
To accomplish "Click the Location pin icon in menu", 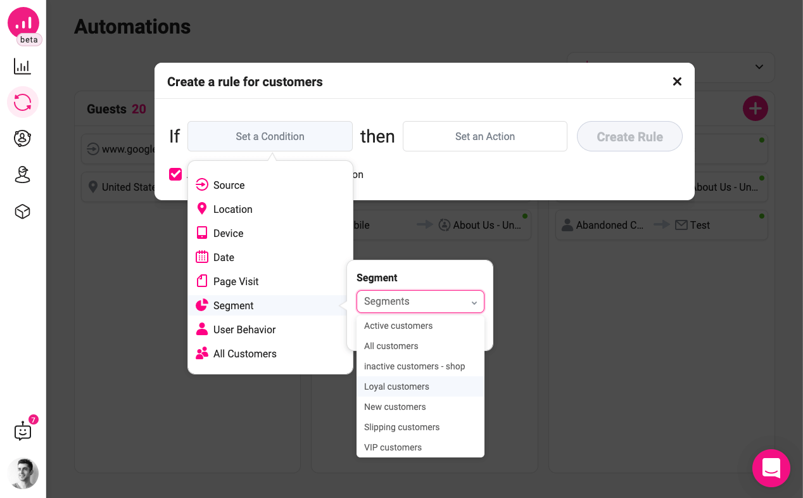I will point(202,208).
